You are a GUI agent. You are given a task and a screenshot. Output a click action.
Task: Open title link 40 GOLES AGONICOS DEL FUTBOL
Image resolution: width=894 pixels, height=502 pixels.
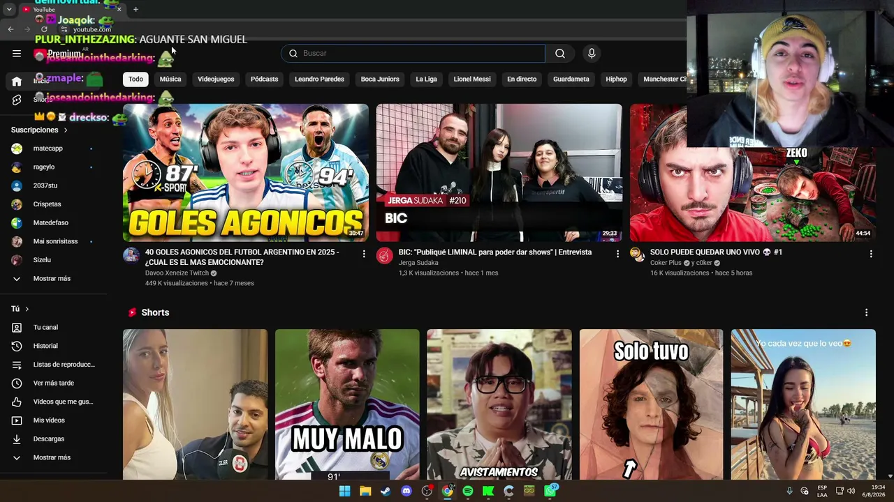pos(242,257)
